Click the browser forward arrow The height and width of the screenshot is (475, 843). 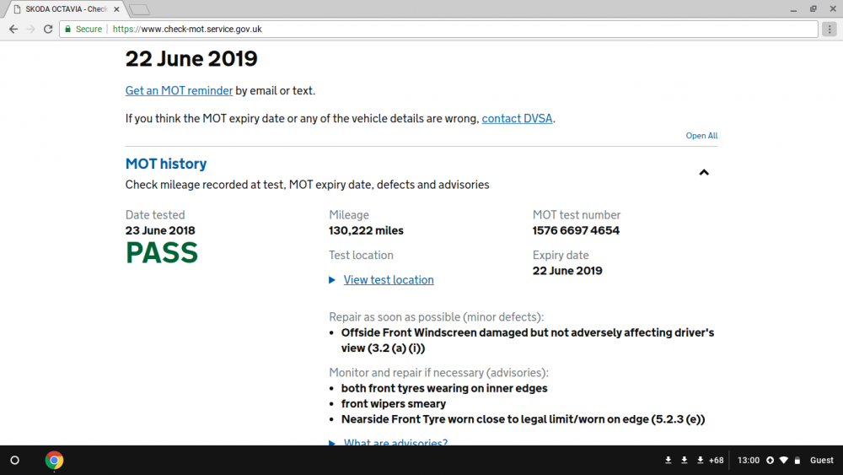pyautogui.click(x=30, y=29)
